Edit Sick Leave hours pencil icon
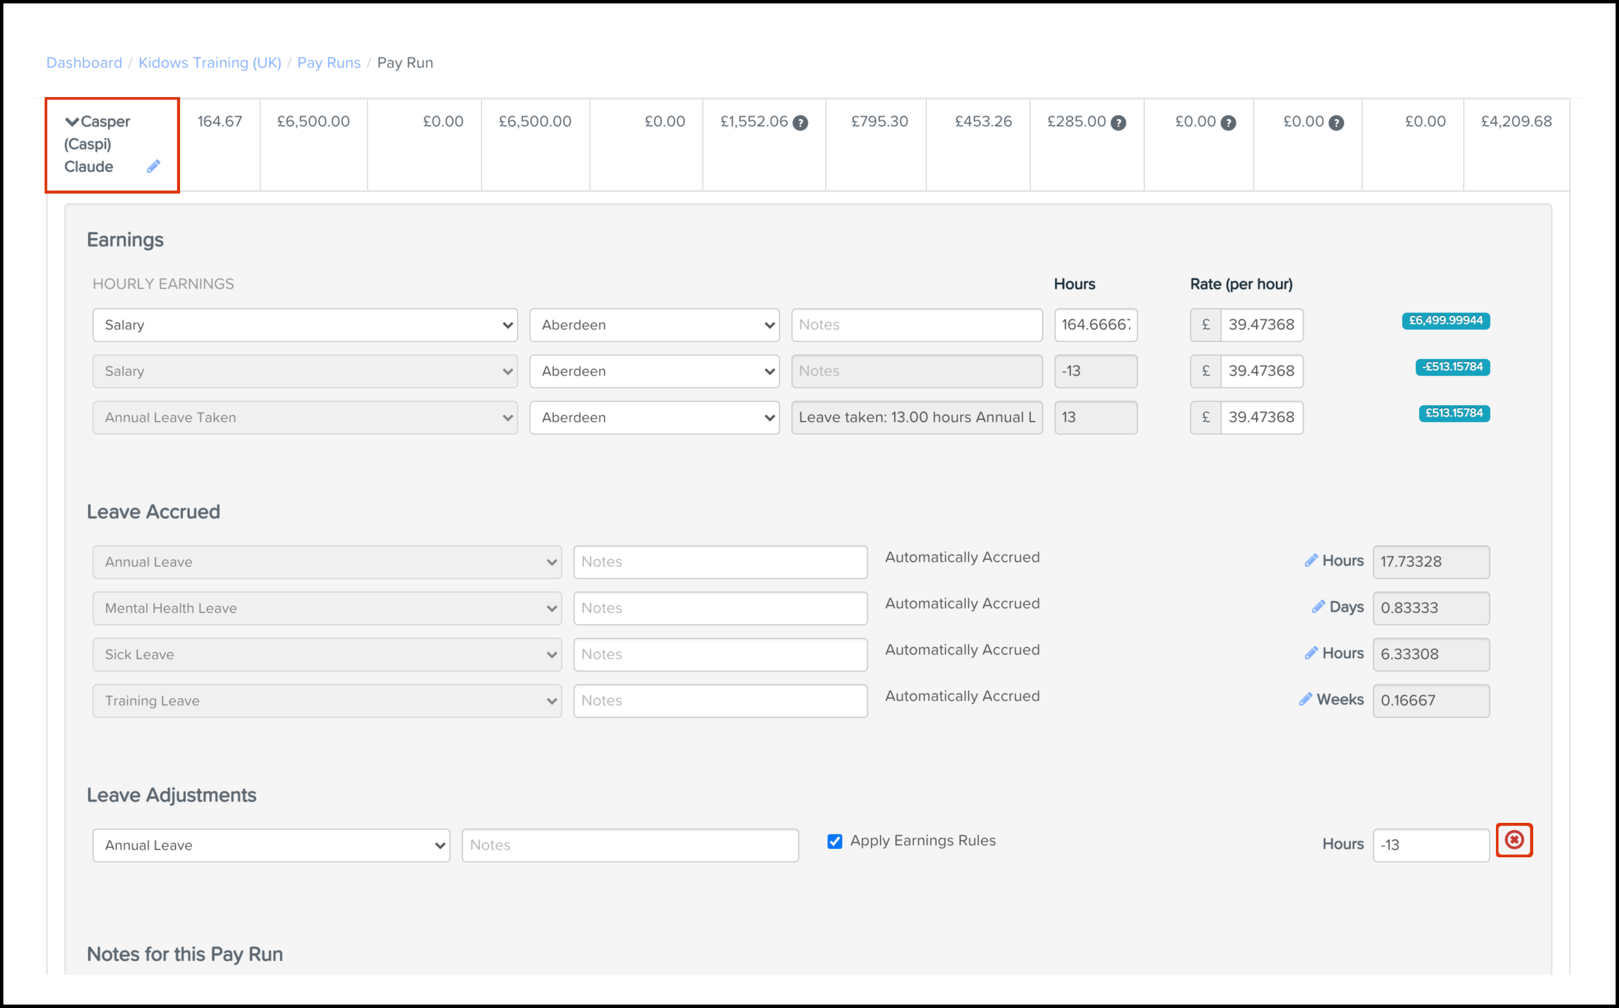The image size is (1619, 1008). point(1311,654)
